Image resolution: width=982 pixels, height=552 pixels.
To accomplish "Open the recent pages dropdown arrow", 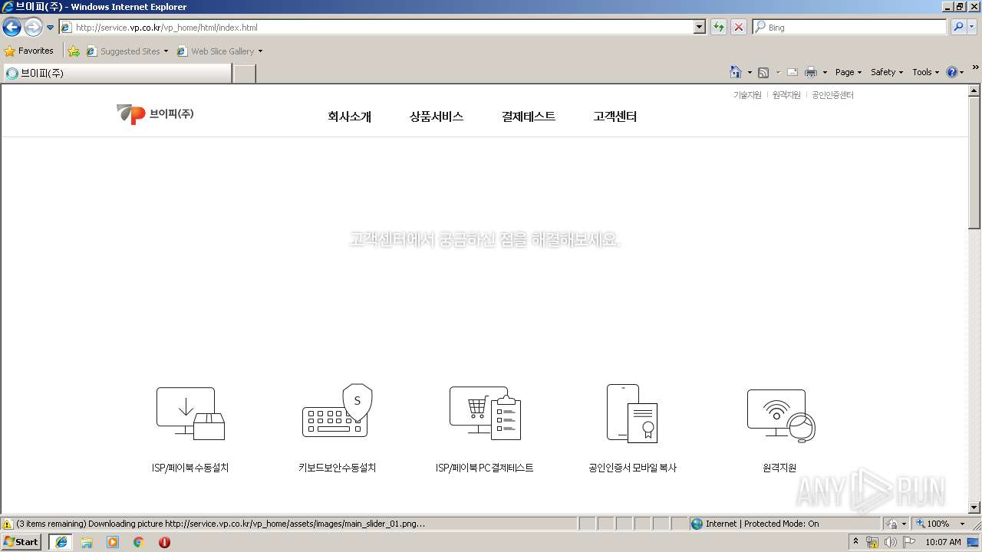I will pyautogui.click(x=51, y=28).
